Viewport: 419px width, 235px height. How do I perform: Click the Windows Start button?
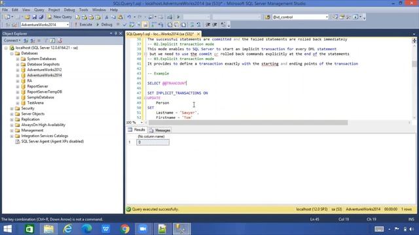tap(8, 229)
